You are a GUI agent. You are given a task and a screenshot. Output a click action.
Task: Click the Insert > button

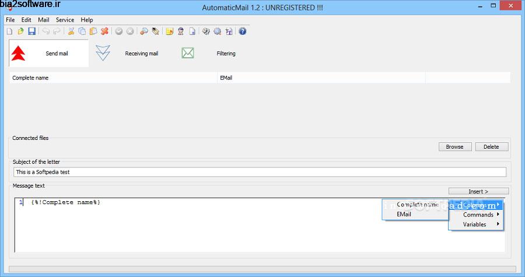coord(478,191)
